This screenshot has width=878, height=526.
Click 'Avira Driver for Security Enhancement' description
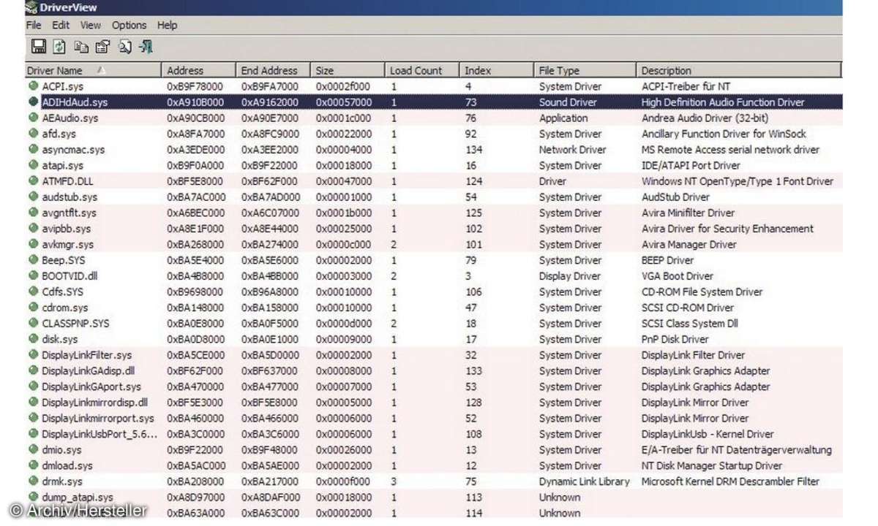(x=727, y=229)
